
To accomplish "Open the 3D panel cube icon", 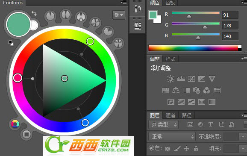I will (138, 26).
